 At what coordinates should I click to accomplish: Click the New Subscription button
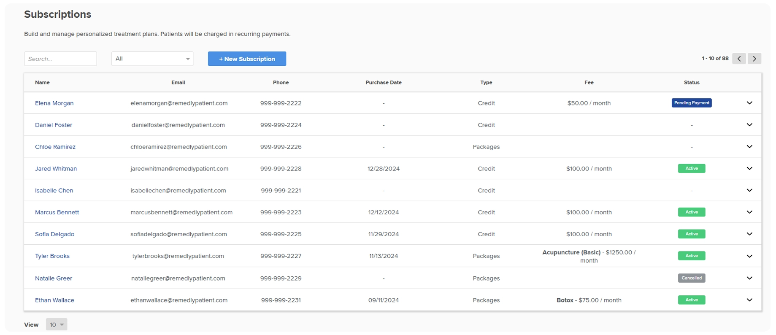pos(247,59)
